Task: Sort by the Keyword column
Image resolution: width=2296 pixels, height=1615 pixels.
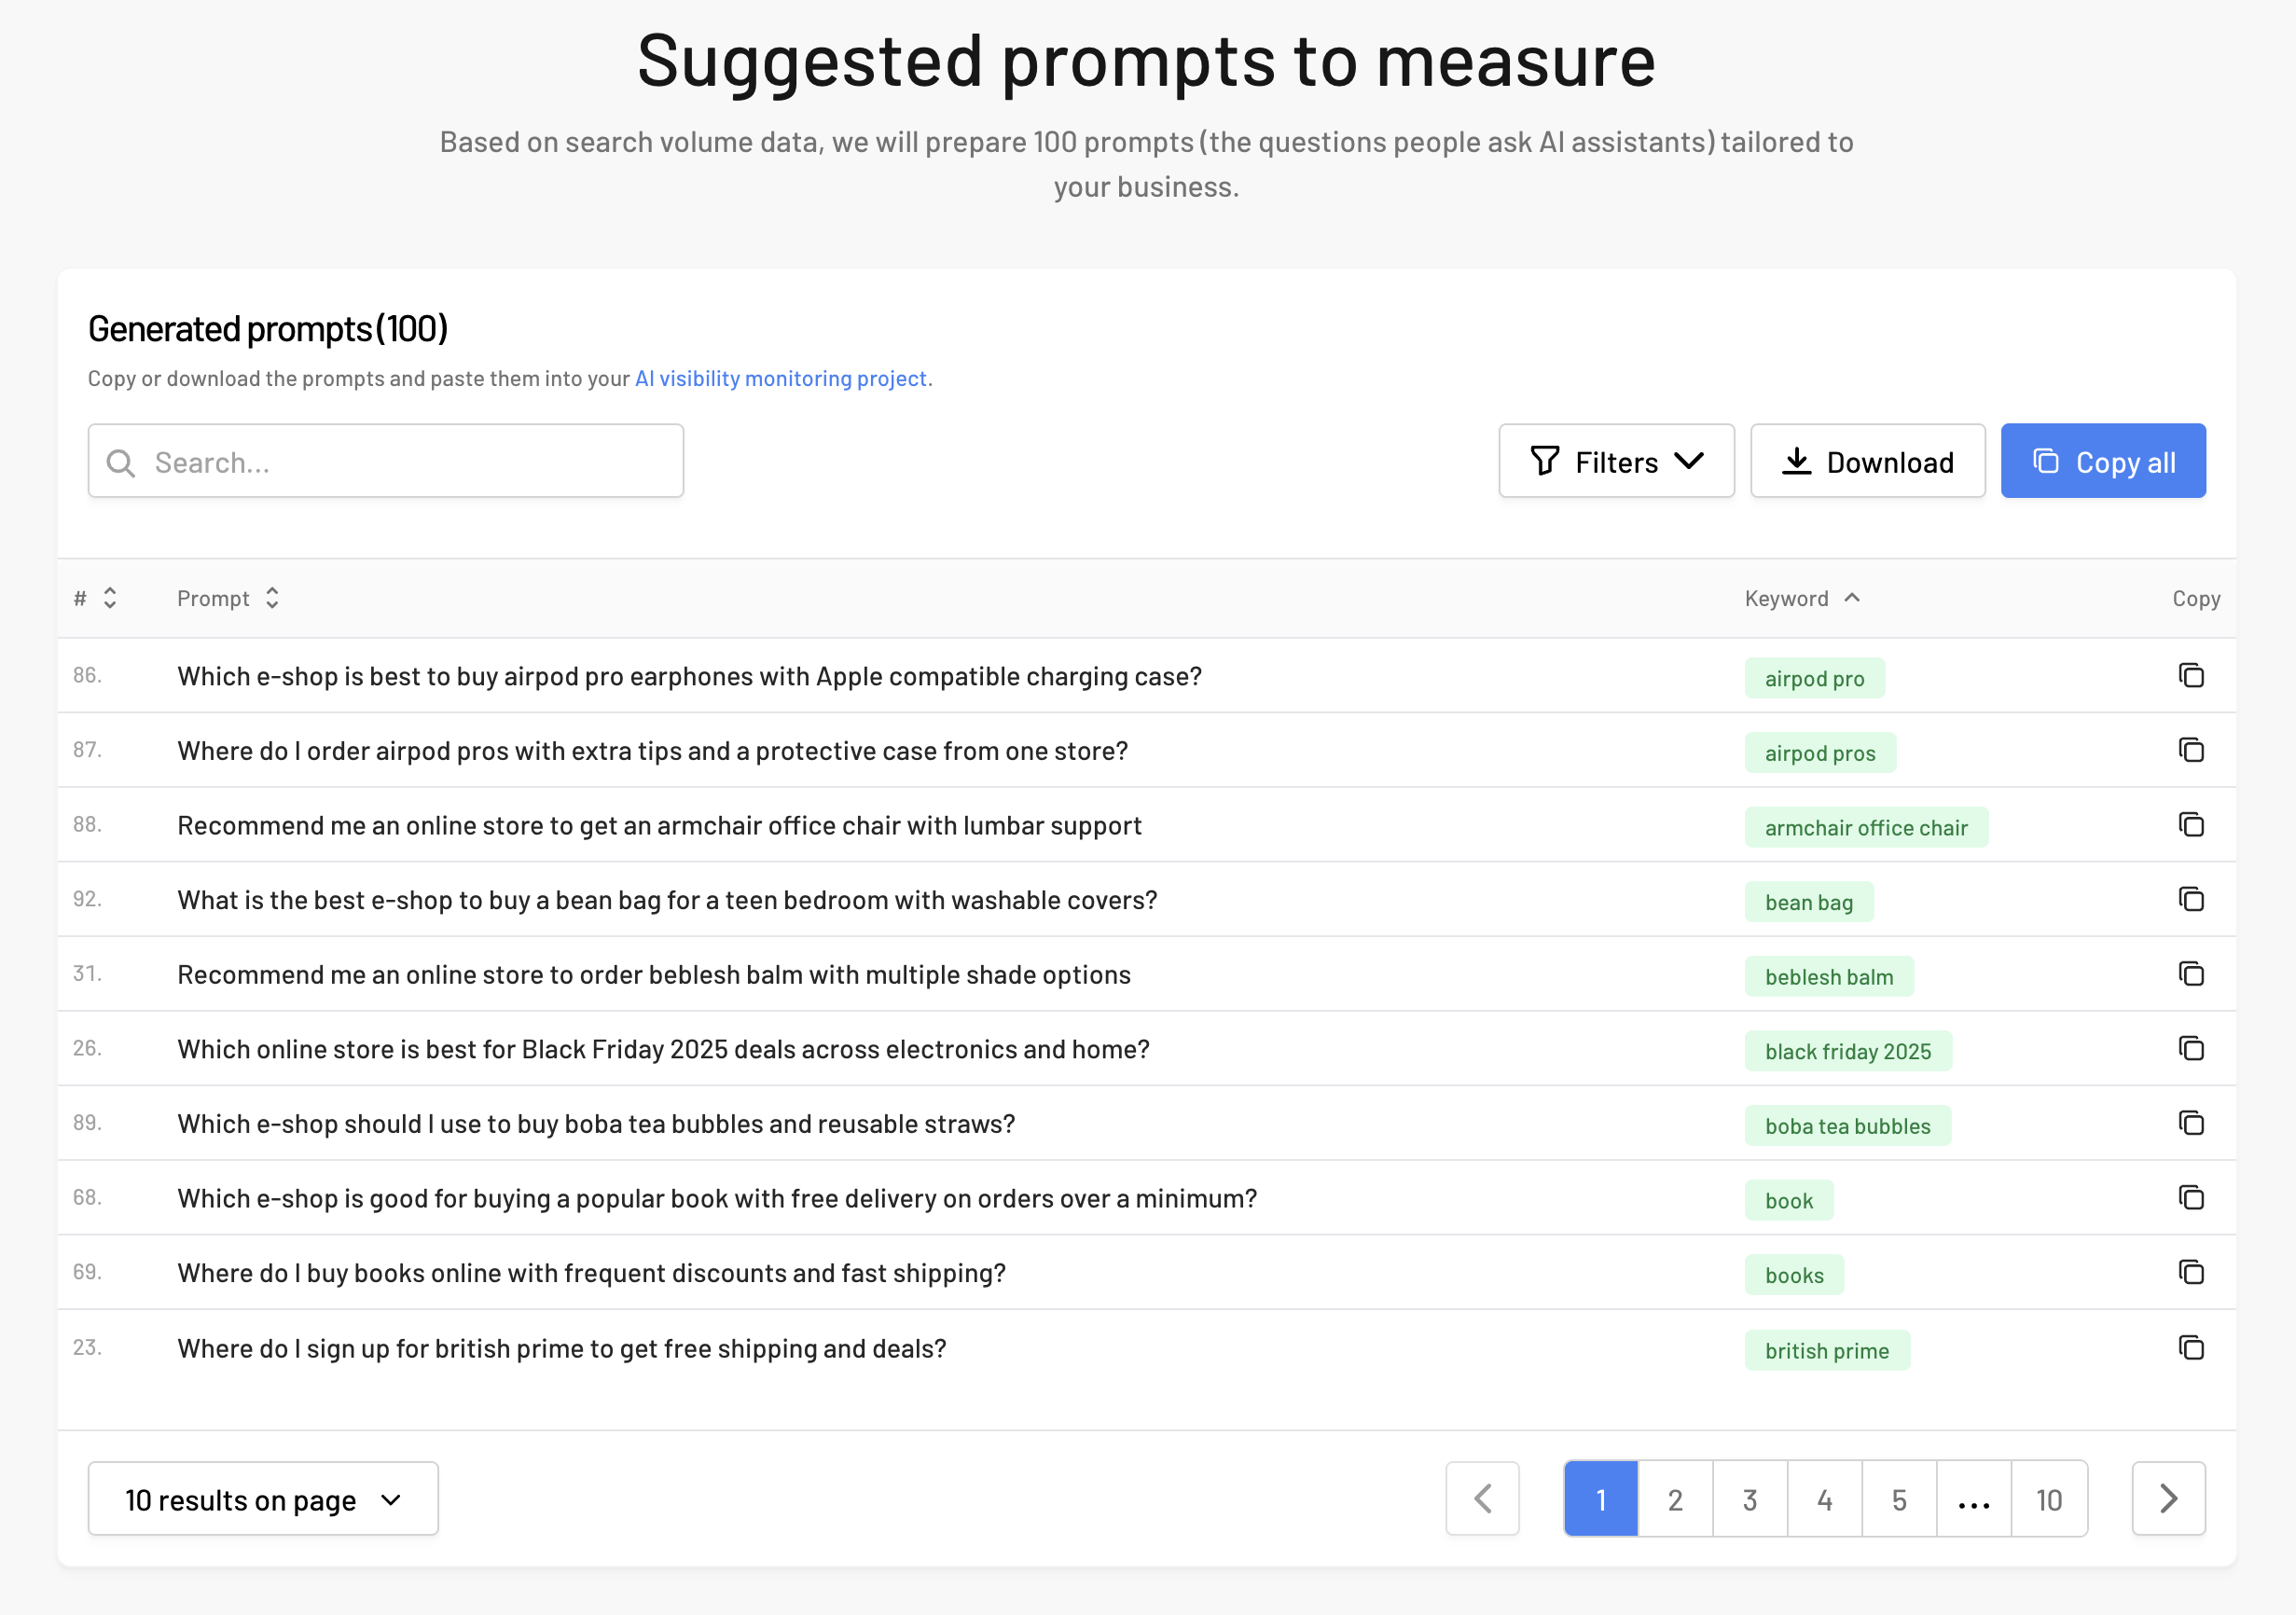Action: coord(1802,598)
